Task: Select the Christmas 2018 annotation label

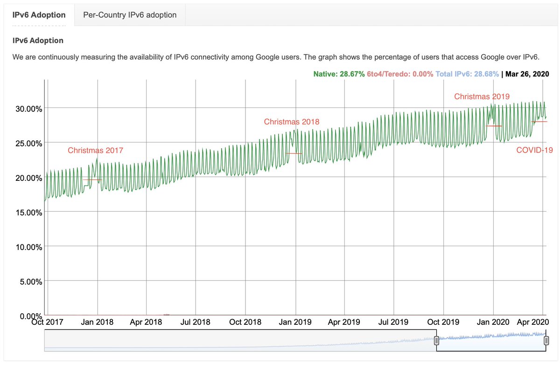Action: [291, 122]
